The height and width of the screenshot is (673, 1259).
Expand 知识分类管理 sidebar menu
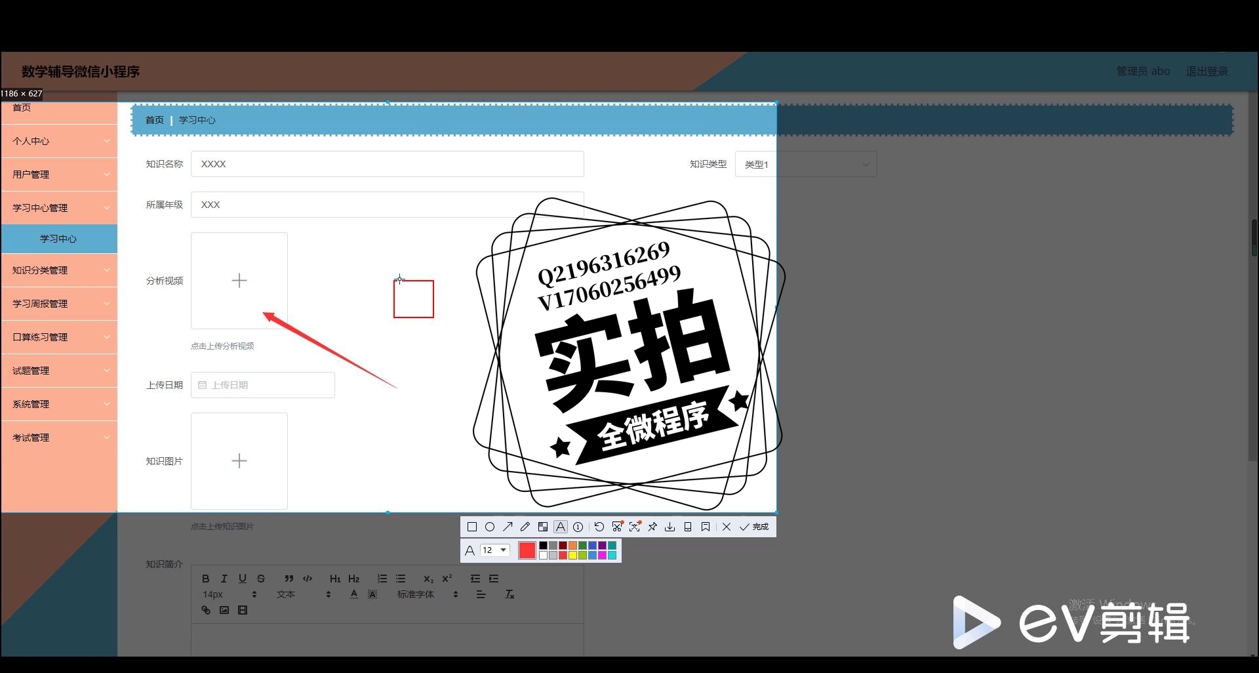click(59, 270)
